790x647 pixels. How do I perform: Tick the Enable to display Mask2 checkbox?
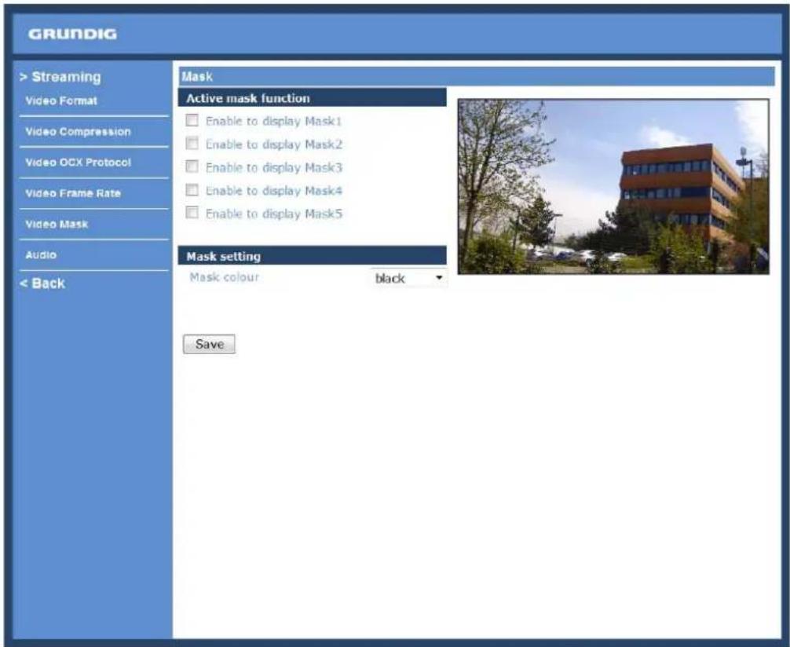pos(192,144)
